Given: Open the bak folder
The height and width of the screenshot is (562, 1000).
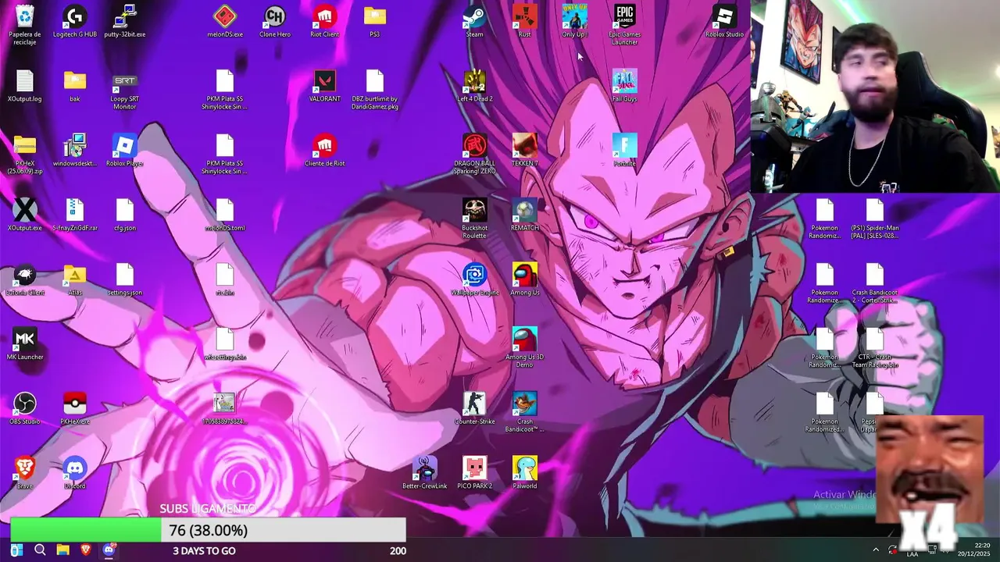Looking at the screenshot, I should point(75,86).
